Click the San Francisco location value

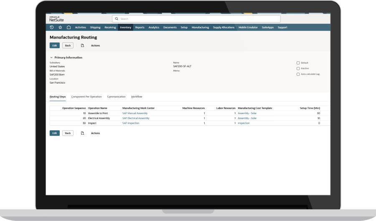(x=57, y=83)
